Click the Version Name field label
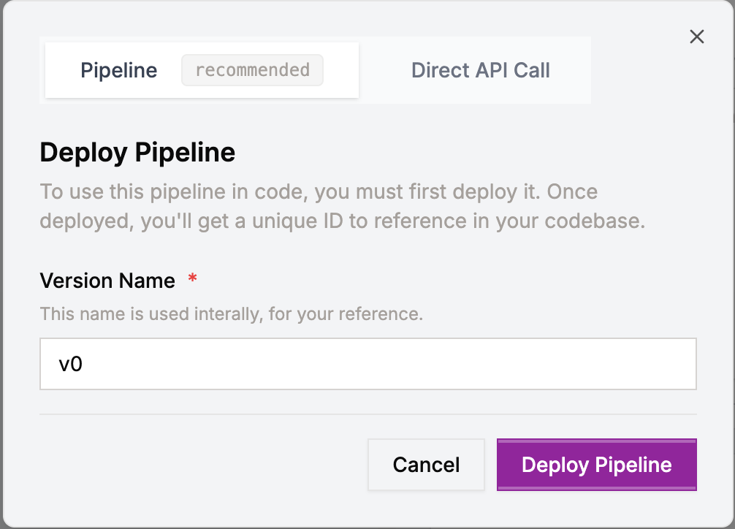This screenshot has height=529, width=735. coord(107,281)
